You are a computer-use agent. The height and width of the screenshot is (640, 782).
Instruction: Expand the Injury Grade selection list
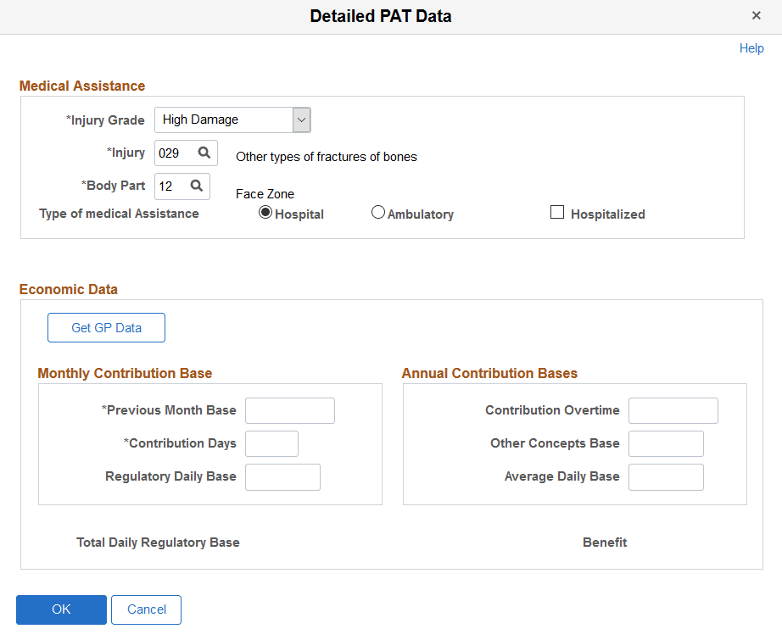[301, 120]
